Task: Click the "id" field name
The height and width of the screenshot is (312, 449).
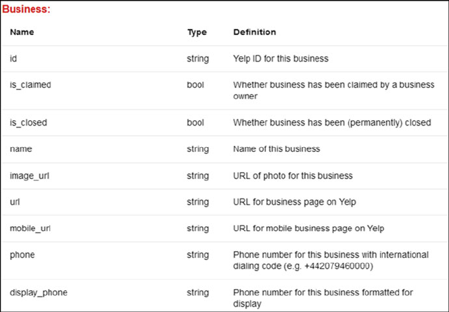Action: [x=14, y=59]
